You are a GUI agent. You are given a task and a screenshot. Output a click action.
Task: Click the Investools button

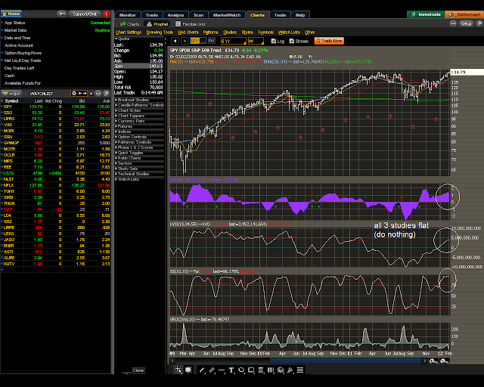pyautogui.click(x=426, y=14)
